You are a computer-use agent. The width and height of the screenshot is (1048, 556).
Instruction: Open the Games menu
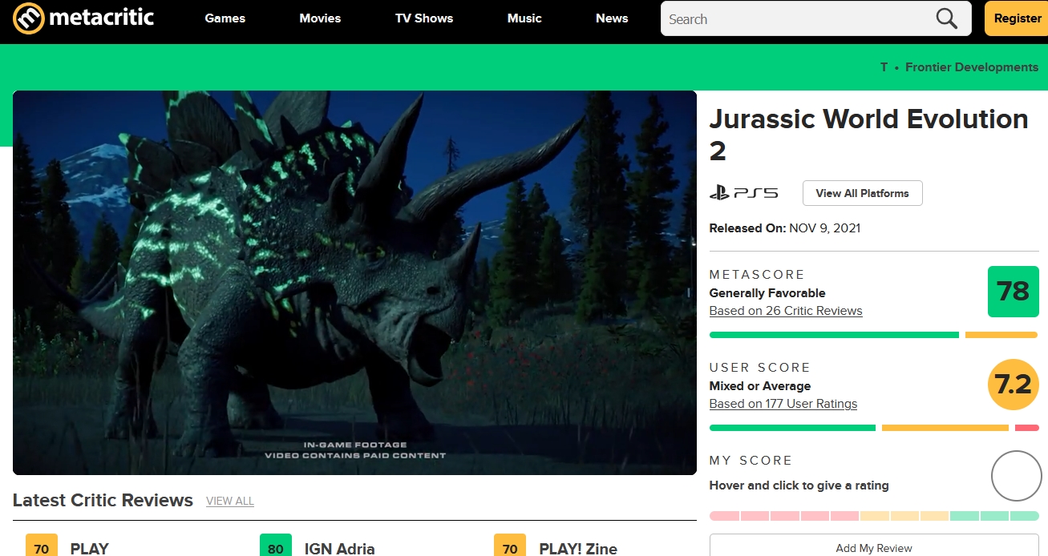(x=225, y=18)
